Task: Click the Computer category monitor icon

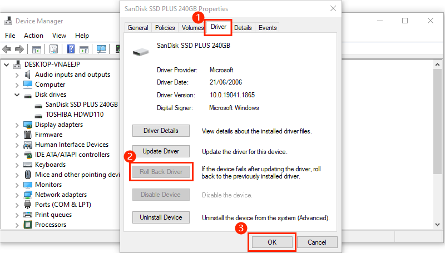Action: [x=28, y=85]
